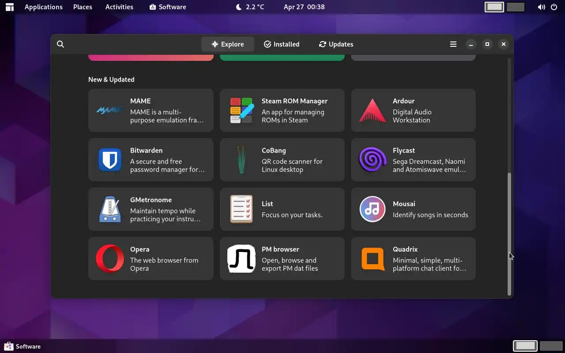Click the Flycast Sega Dreamcast description
565x353 pixels.
(x=429, y=165)
